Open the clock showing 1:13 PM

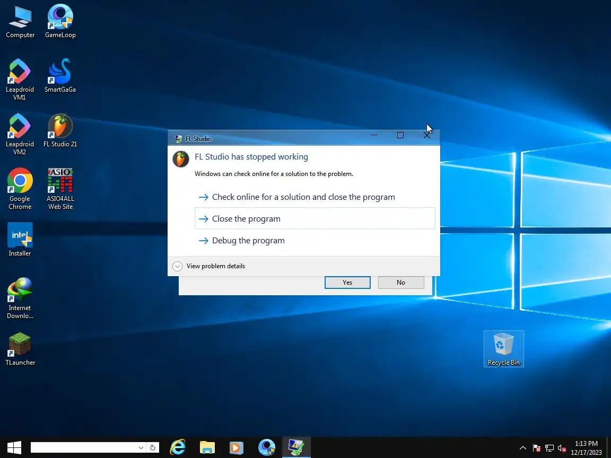tap(586, 448)
